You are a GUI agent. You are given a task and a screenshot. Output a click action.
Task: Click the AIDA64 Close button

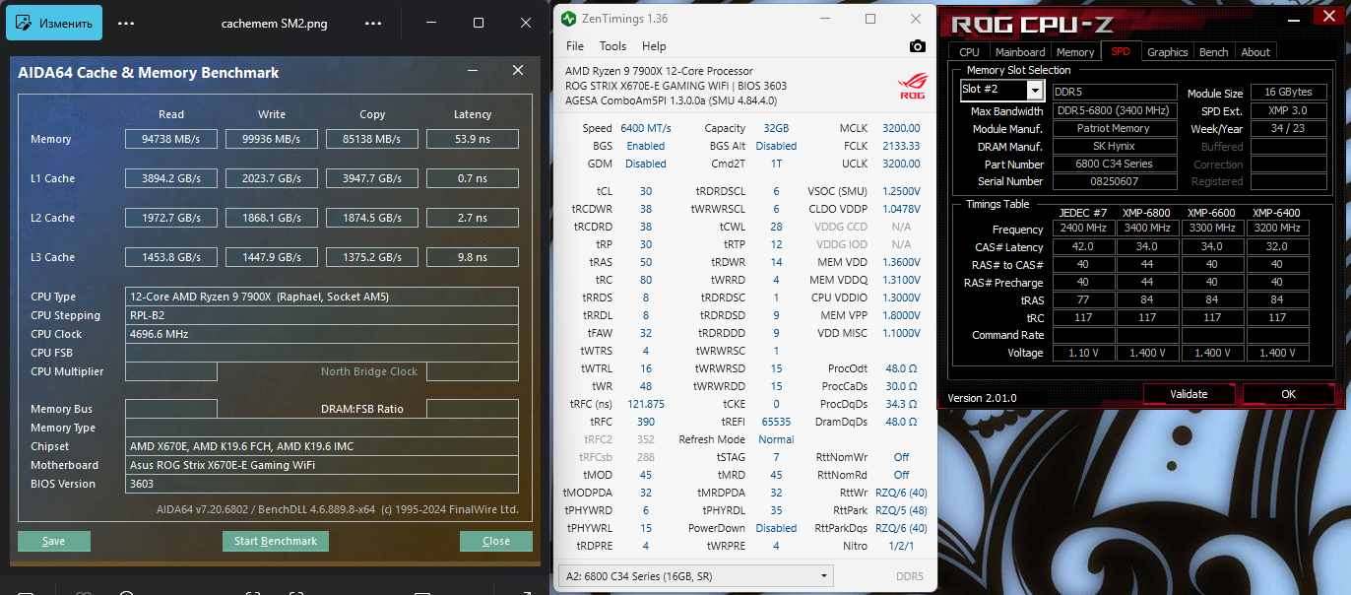point(496,541)
